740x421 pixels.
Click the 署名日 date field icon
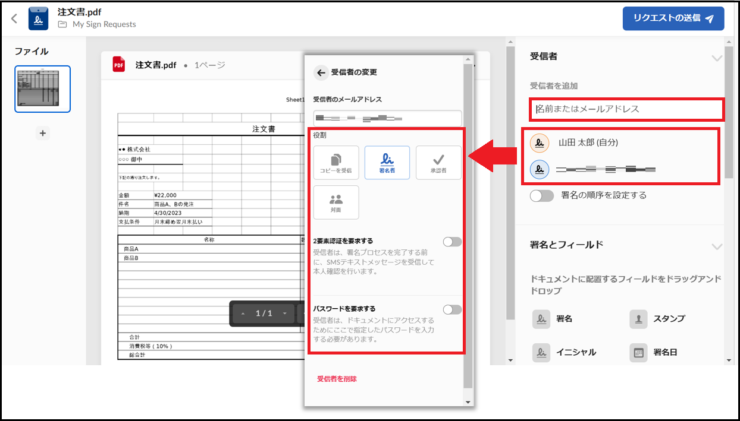(638, 353)
